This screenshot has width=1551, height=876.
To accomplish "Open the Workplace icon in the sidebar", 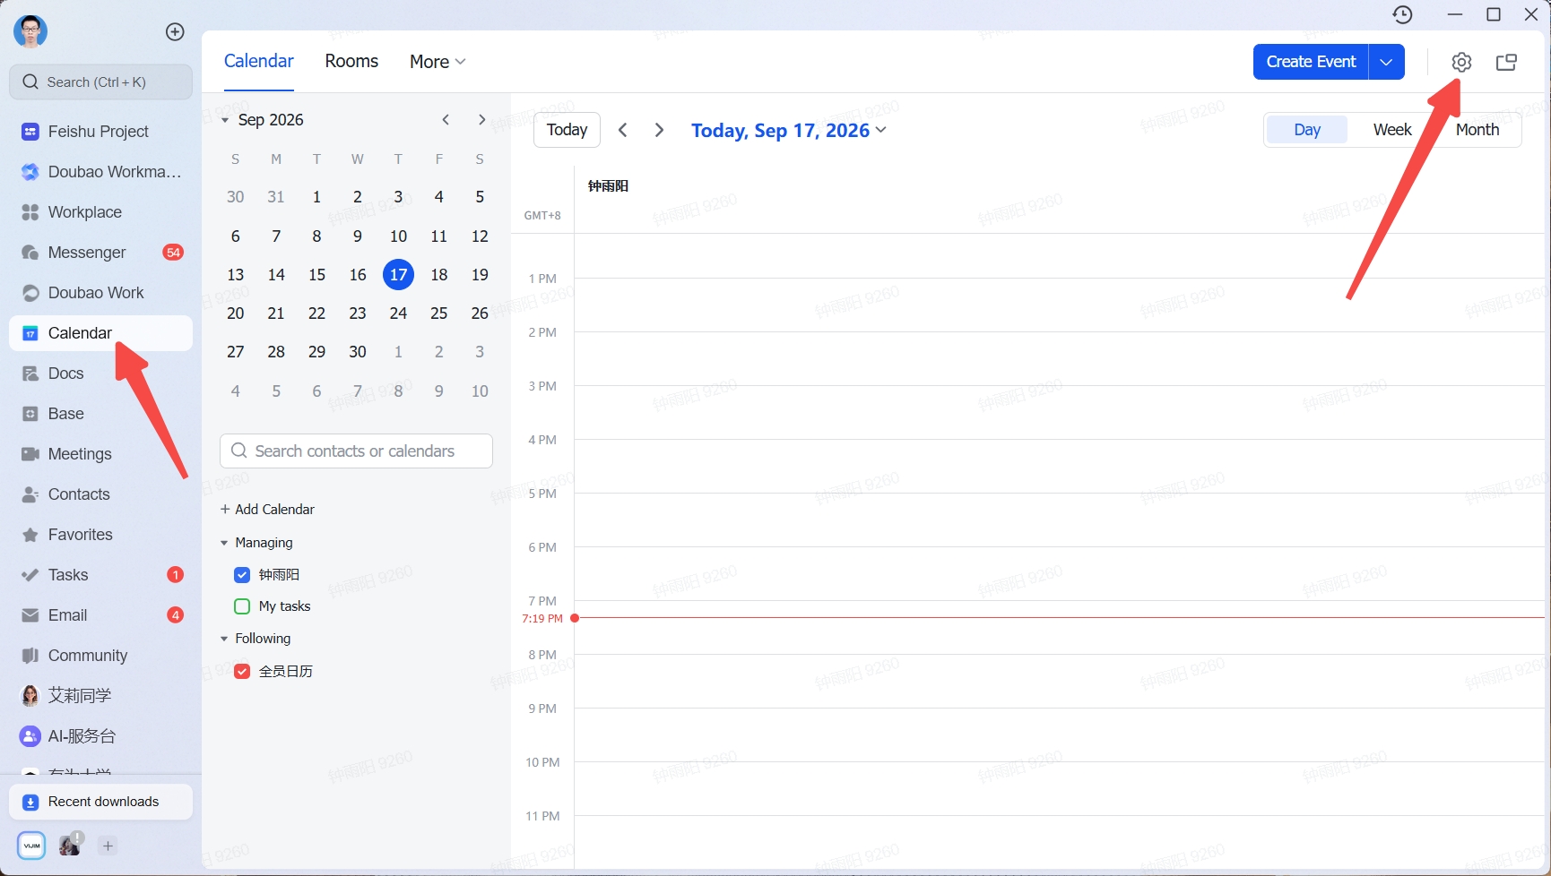I will (x=30, y=212).
